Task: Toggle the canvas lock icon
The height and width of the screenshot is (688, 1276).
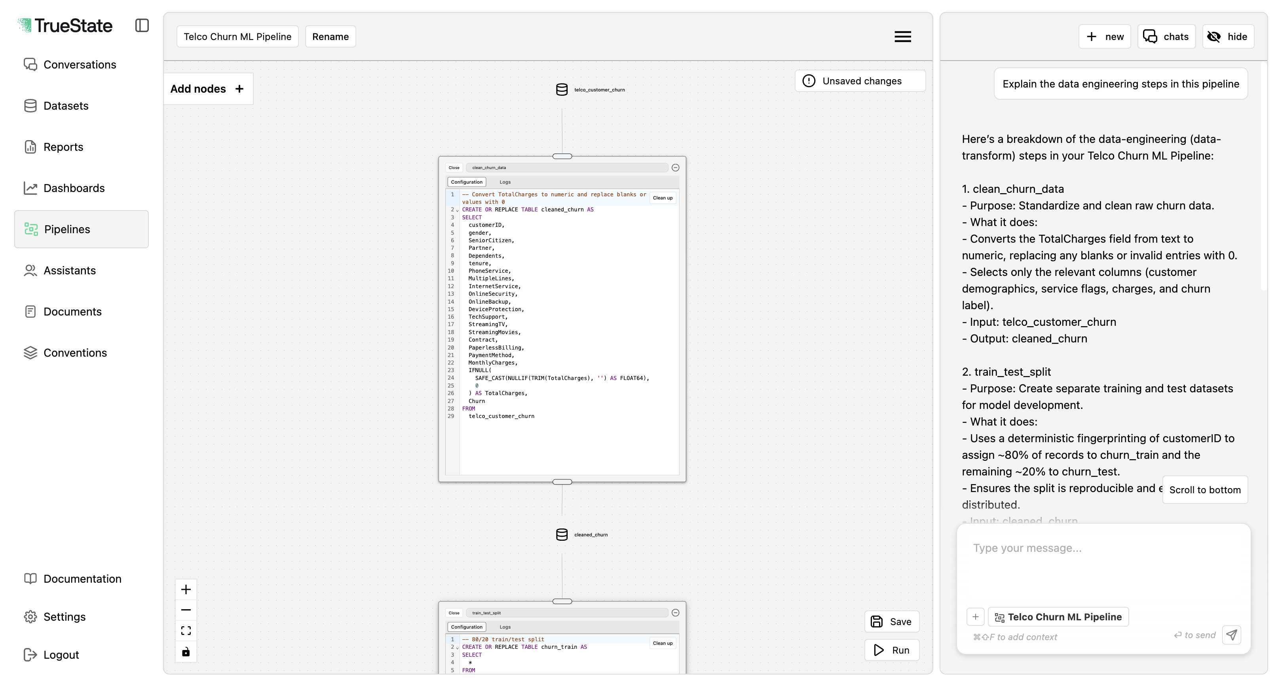Action: pyautogui.click(x=186, y=652)
